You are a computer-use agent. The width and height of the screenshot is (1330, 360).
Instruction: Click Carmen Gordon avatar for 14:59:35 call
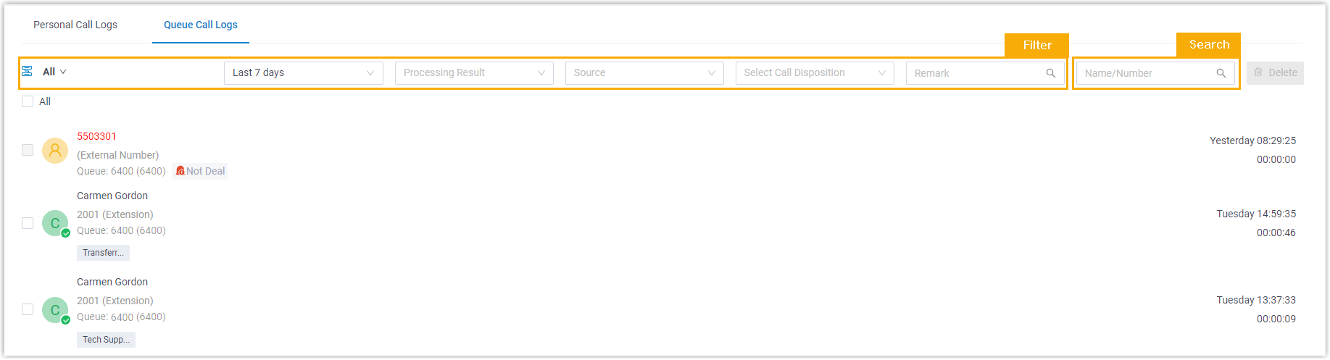coord(55,223)
